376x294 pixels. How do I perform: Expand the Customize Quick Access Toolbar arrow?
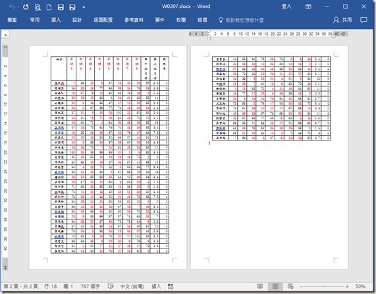click(x=84, y=7)
